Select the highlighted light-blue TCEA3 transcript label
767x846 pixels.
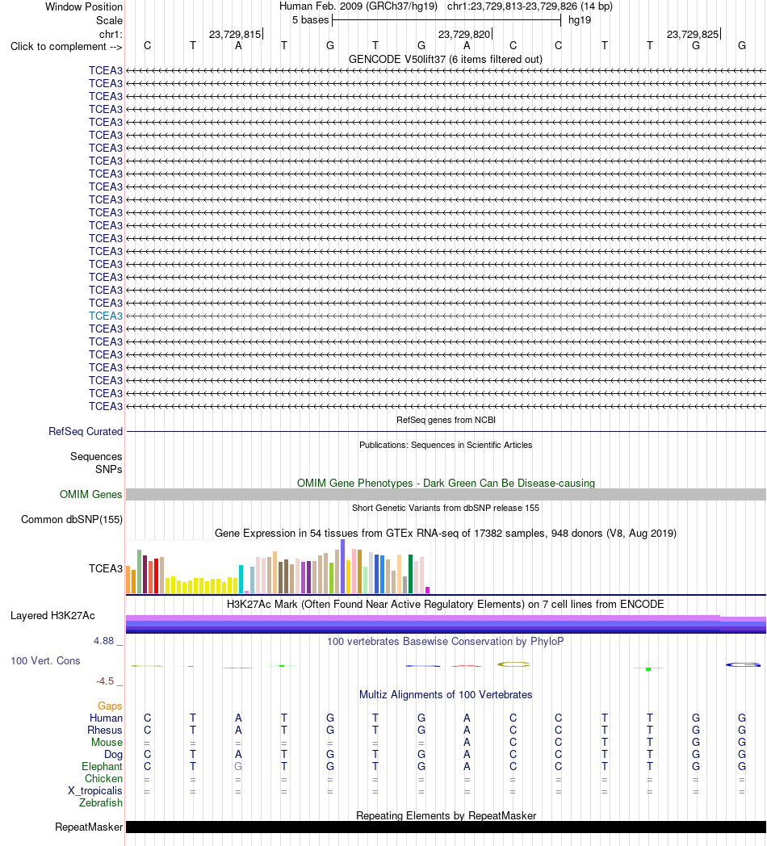pyautogui.click(x=106, y=316)
